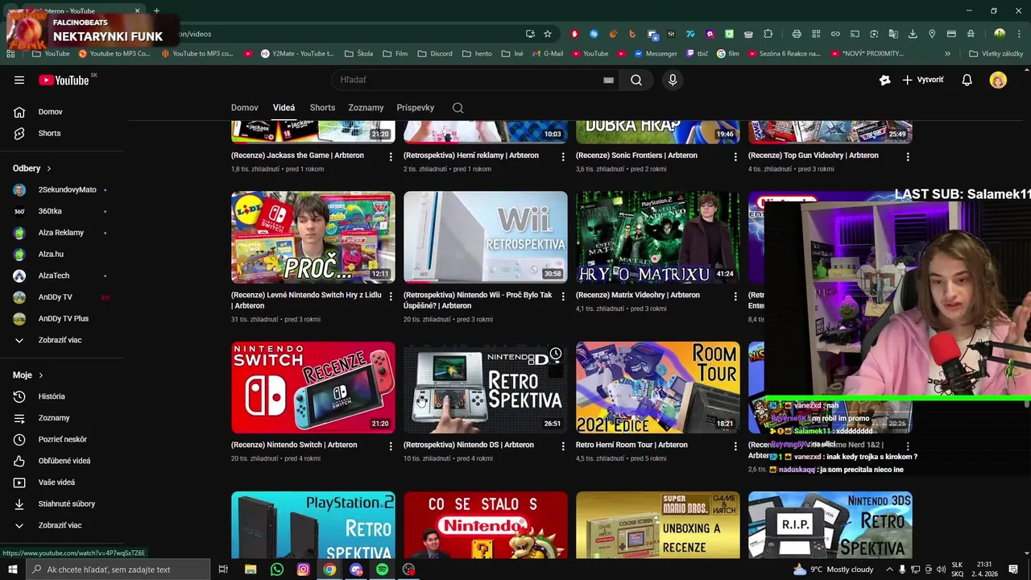Open Levné Nintendo Switch Hry z Lidlu title
The image size is (1031, 580).
tap(306, 300)
